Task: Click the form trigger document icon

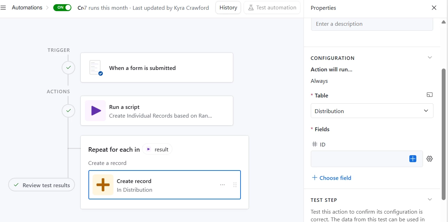Action: [95, 68]
